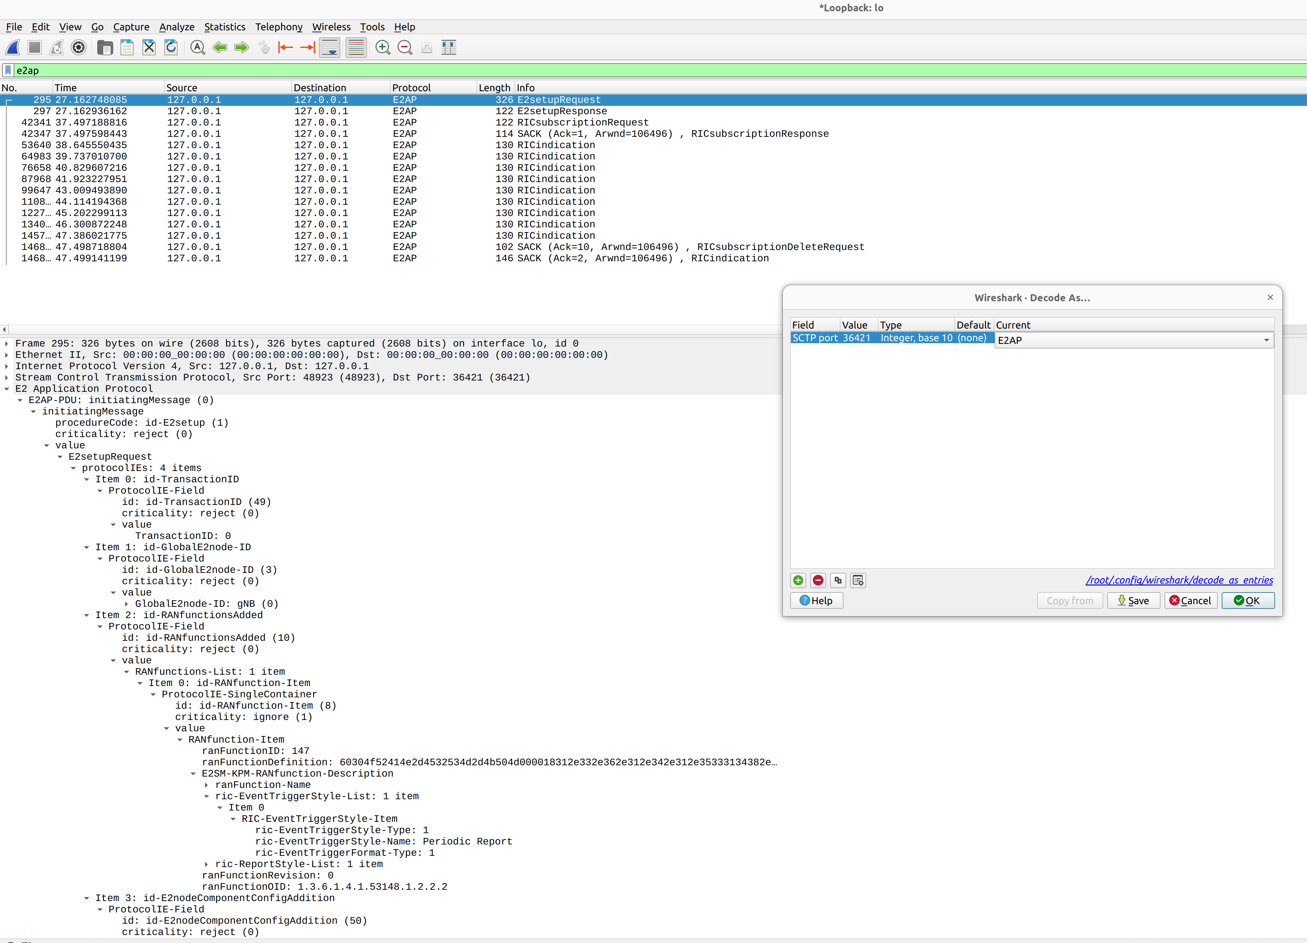Go to specified packet icon
Image resolution: width=1307 pixels, height=943 pixels.
click(264, 48)
